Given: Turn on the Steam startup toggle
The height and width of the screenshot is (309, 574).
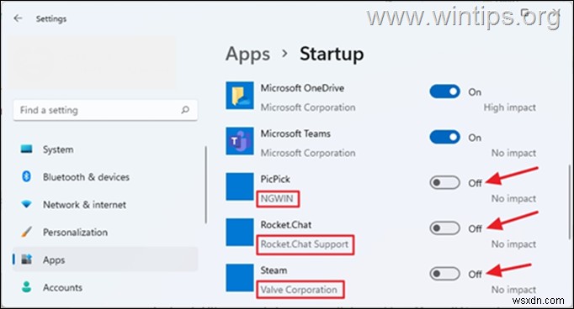Looking at the screenshot, I should (x=444, y=274).
